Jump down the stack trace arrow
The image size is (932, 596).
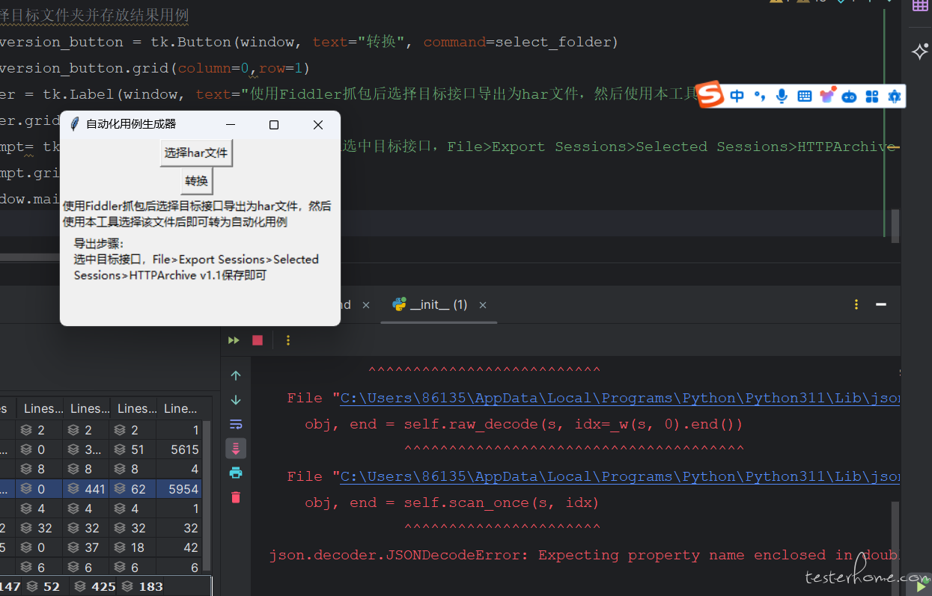pyautogui.click(x=236, y=400)
